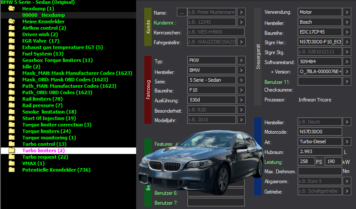This screenshot has height=209, width=356.
Task: Open the vehicle Hersteller BMW arrow
Action: 241,70
